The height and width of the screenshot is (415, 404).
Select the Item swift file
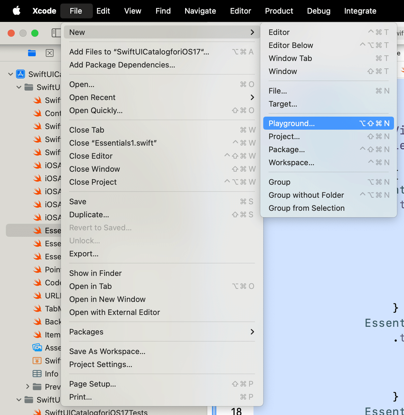(47, 334)
